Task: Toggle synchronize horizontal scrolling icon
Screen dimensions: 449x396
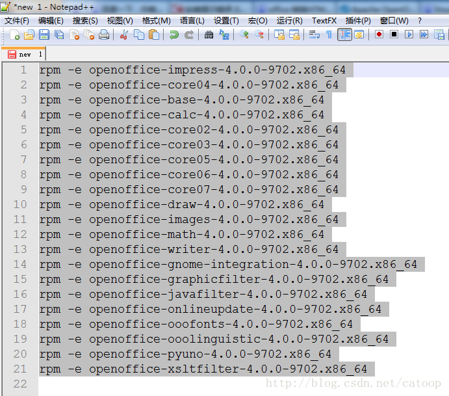Action: coord(294,34)
